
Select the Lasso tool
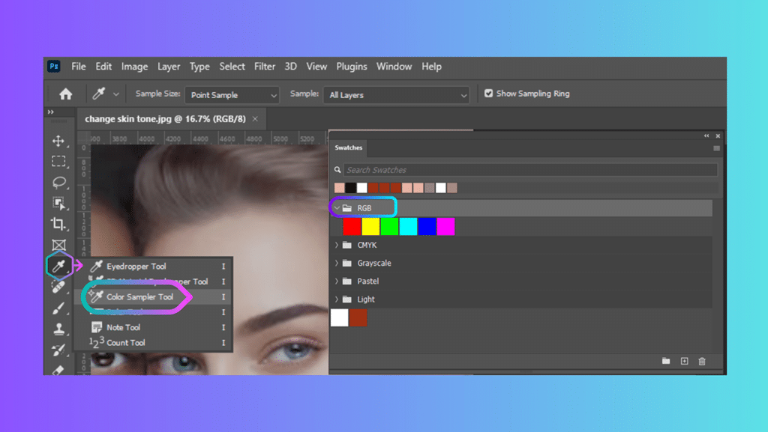pyautogui.click(x=60, y=183)
